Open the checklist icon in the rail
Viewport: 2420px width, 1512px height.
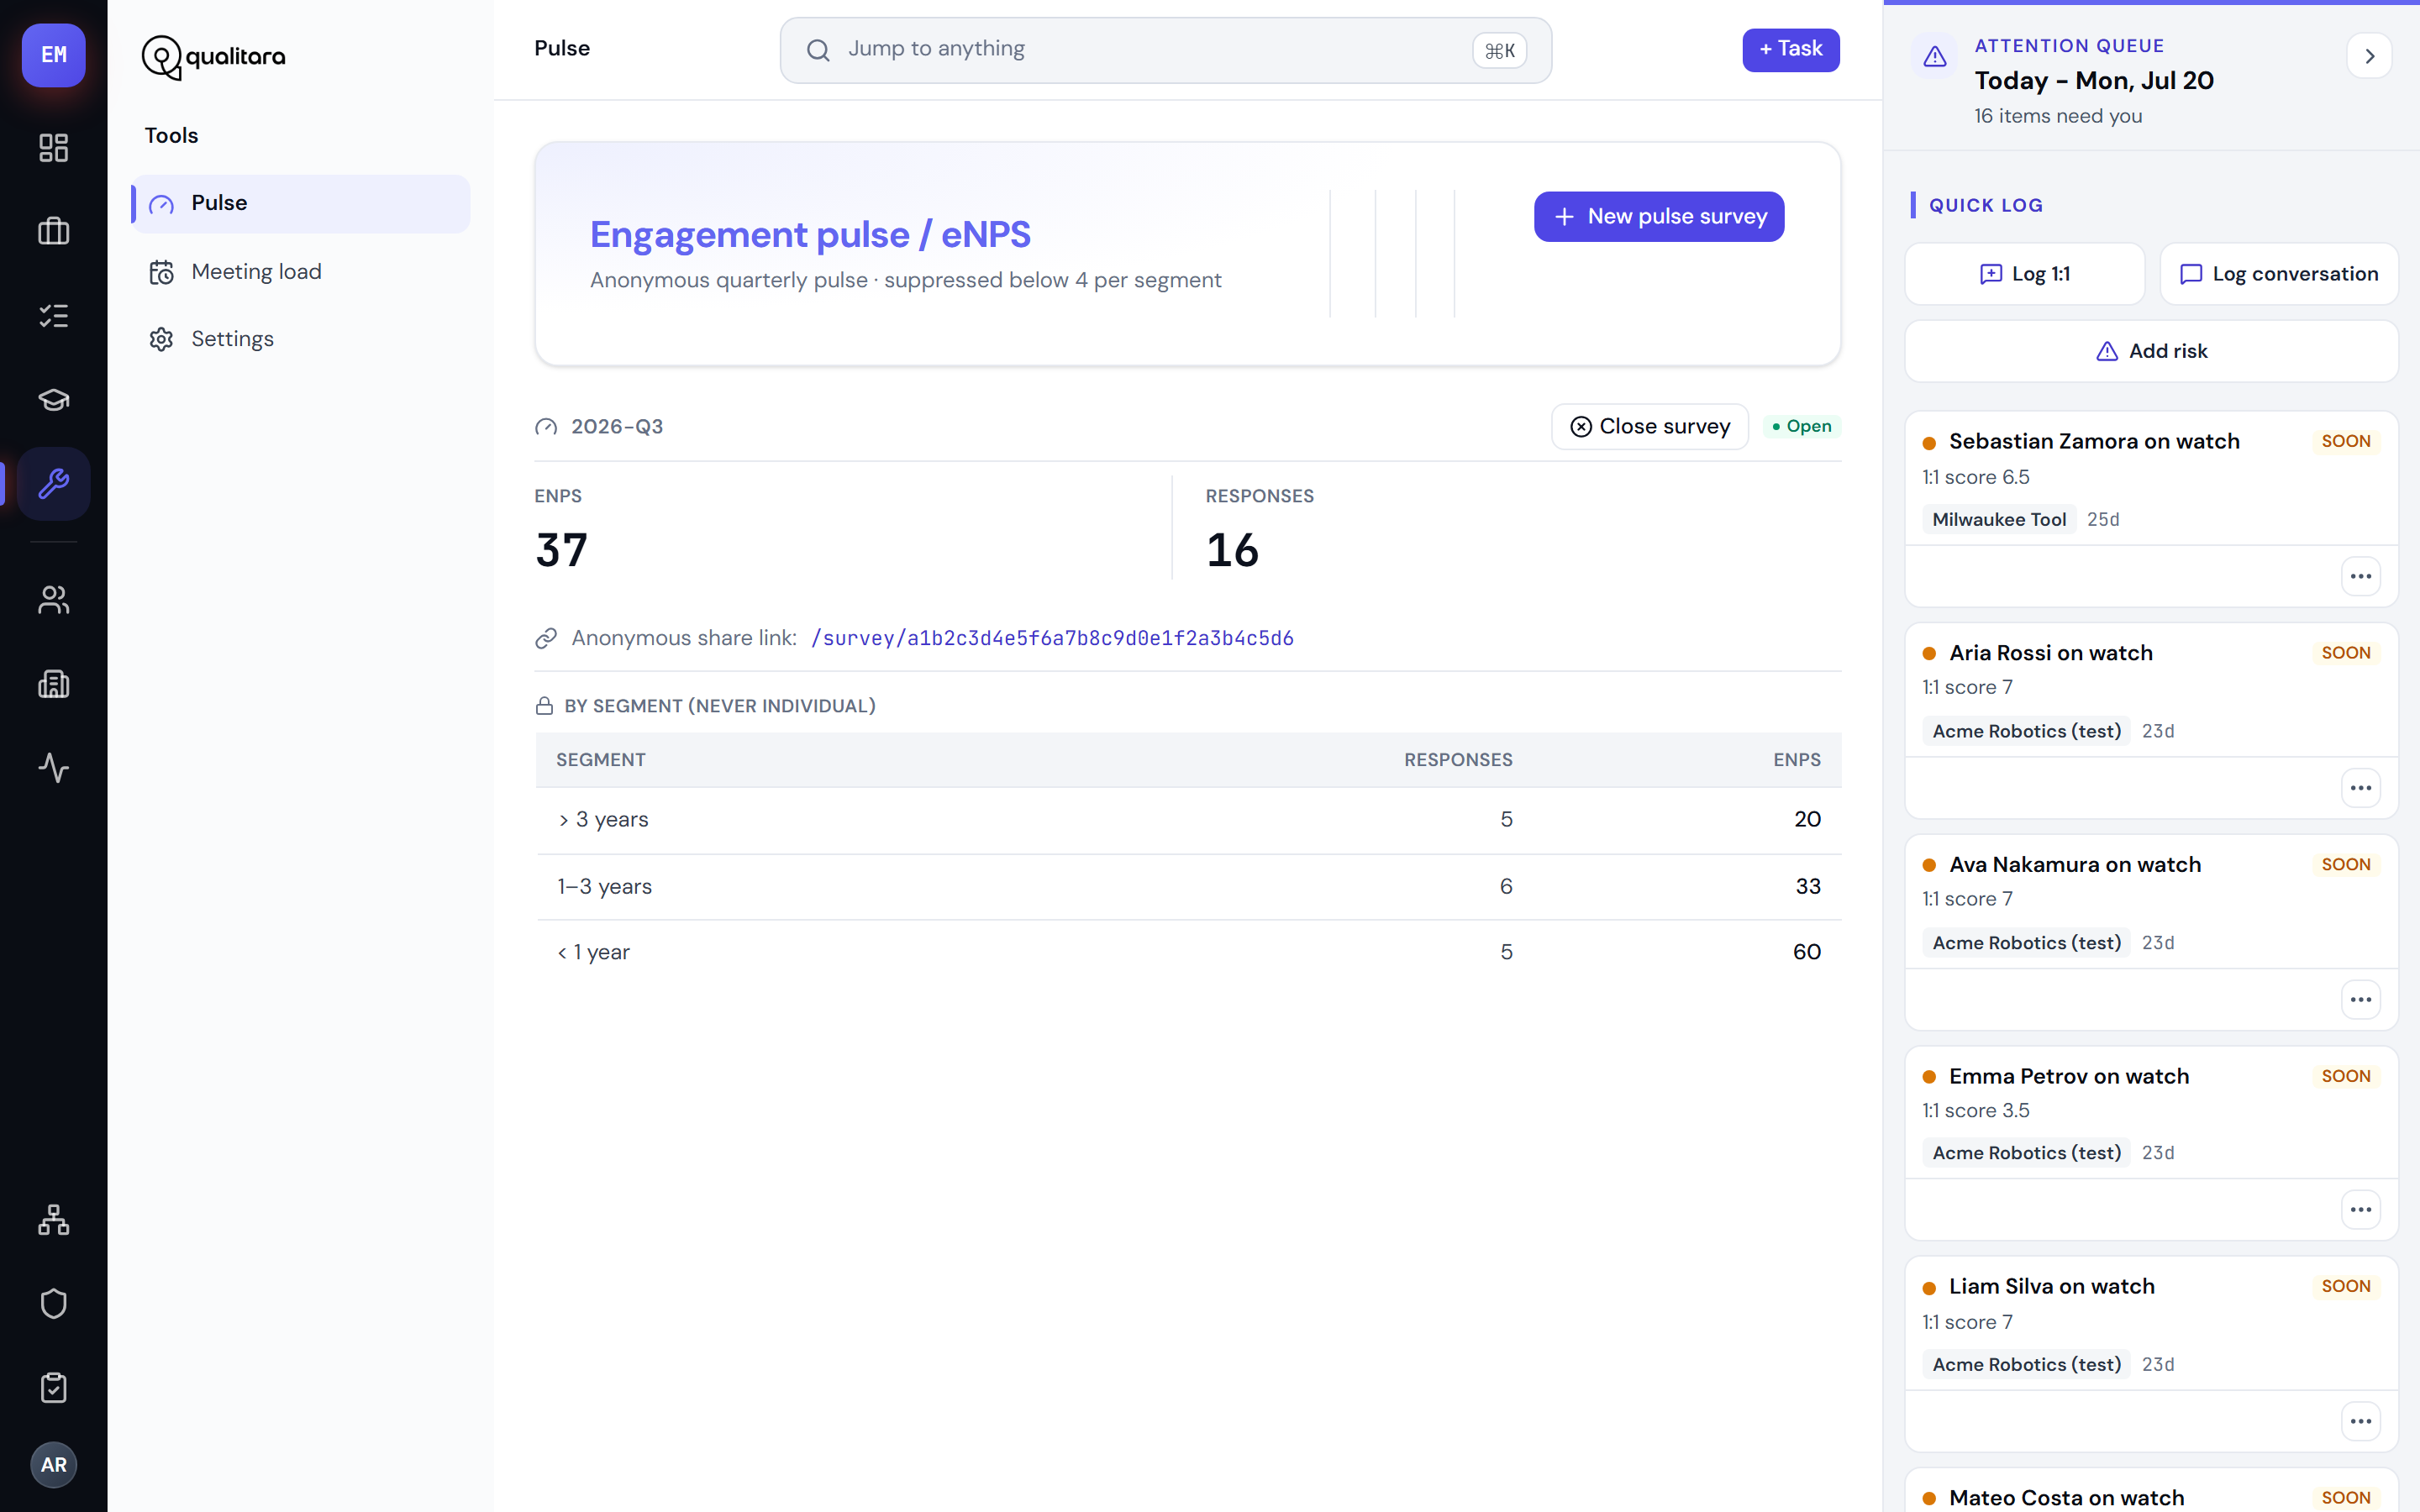54,316
